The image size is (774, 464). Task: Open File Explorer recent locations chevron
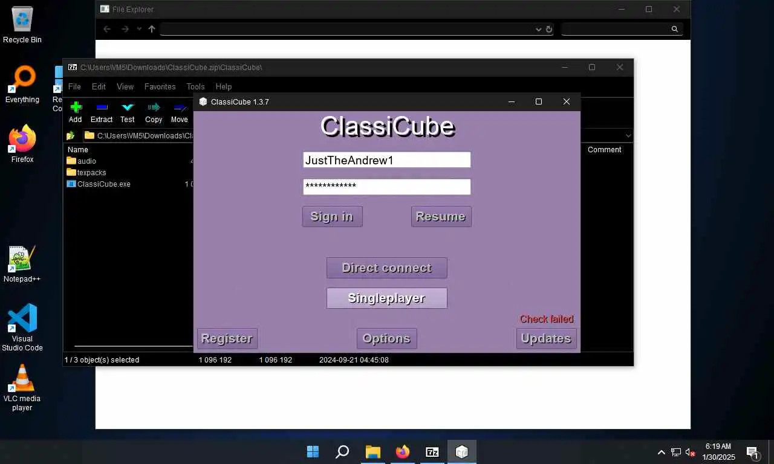click(139, 29)
